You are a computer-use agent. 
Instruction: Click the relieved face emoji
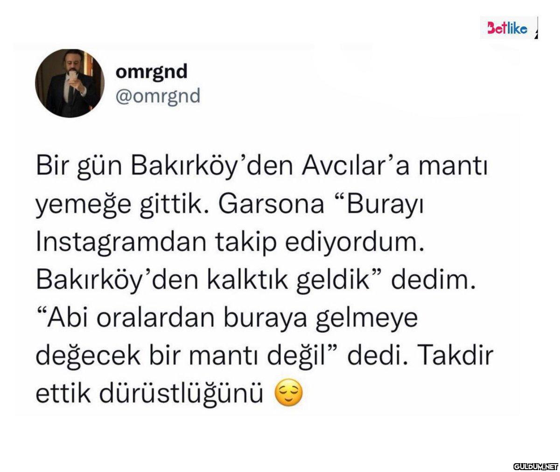290,394
